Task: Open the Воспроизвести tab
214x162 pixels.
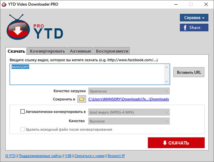Action: [111, 51]
